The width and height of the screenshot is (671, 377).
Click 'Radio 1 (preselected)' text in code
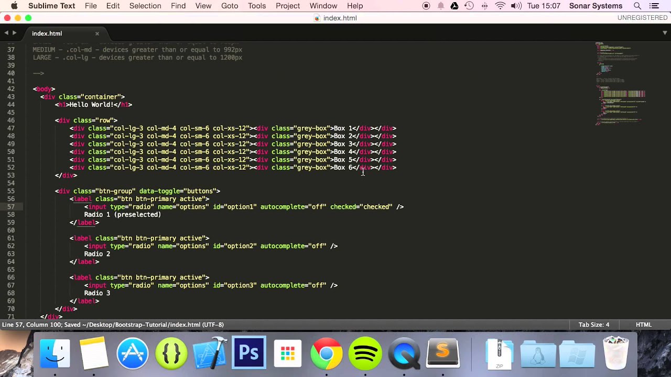pyautogui.click(x=123, y=215)
